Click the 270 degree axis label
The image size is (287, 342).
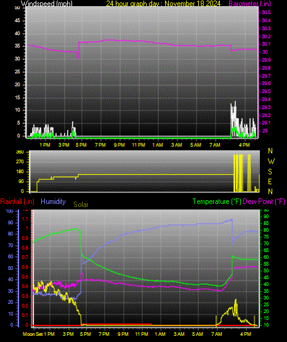point(20,162)
